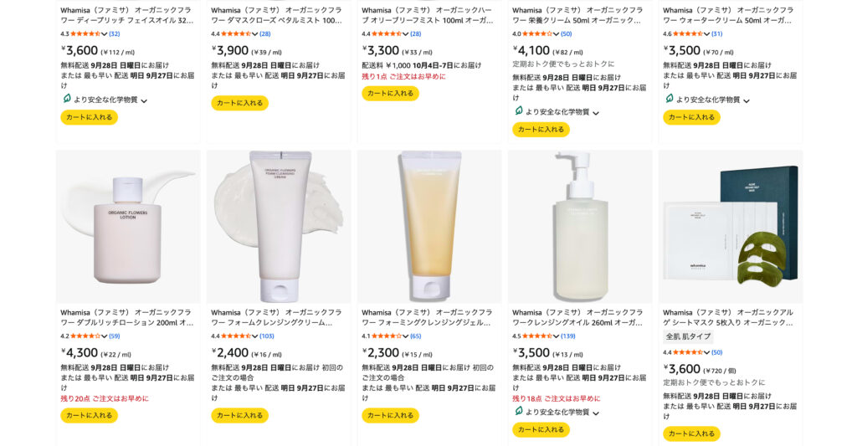857x446 pixels.
Task: Click leaf icon under cleansing oil 260ml
Action: (518, 411)
